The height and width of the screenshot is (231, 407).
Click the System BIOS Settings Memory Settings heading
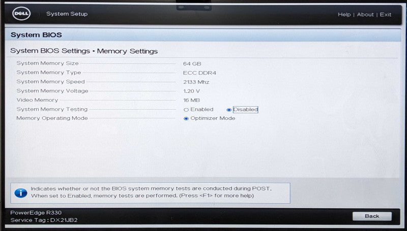tap(84, 51)
